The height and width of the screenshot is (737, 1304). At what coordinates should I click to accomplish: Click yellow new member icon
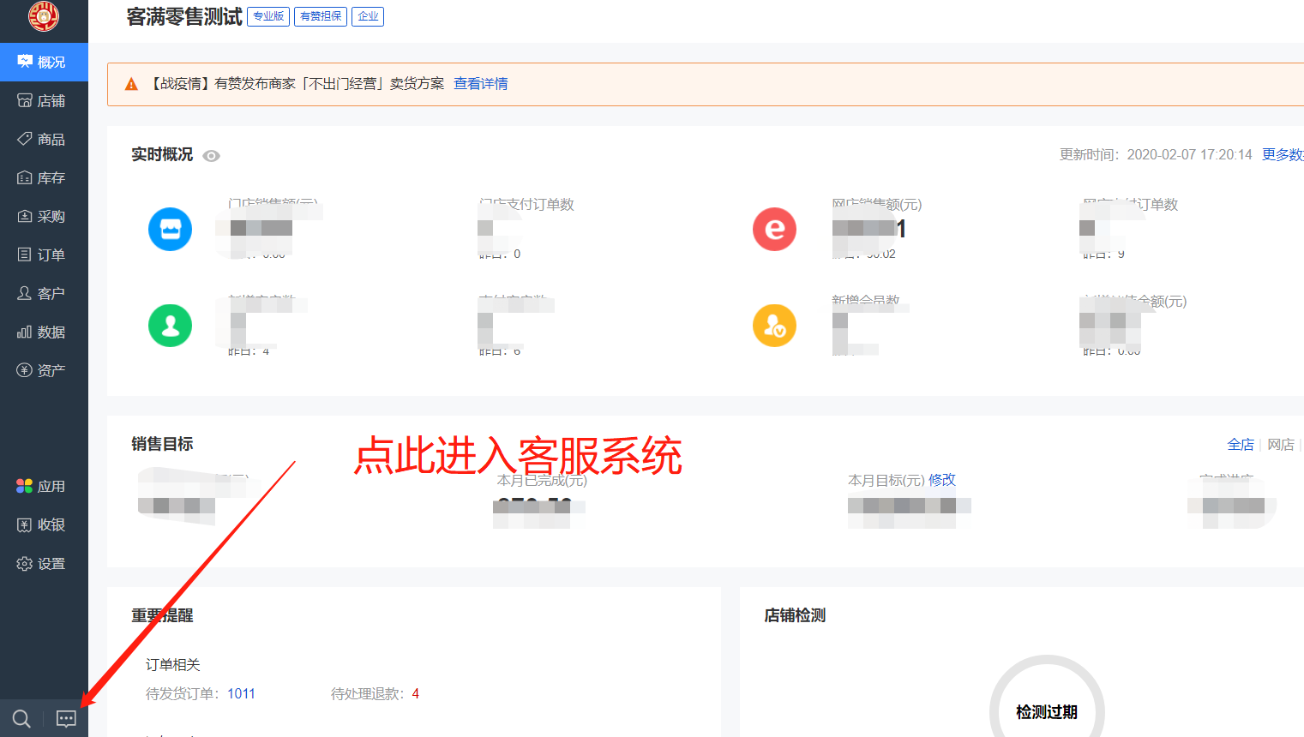774,326
